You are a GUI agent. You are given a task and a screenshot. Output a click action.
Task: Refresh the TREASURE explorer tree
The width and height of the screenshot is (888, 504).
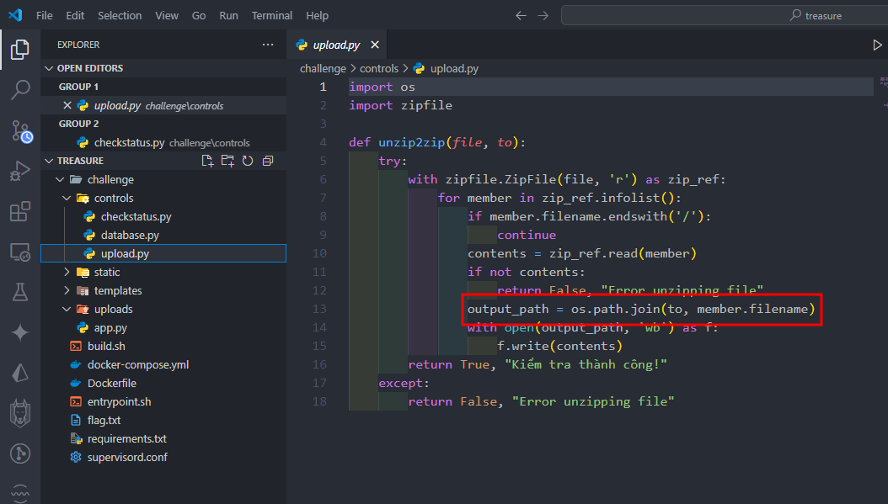coord(248,161)
